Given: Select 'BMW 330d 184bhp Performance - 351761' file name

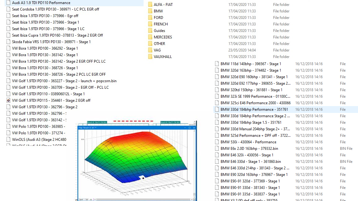Looking at the screenshot, I should tap(254, 109).
